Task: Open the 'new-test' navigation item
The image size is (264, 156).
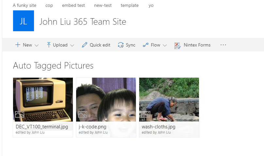Action: pos(103,6)
